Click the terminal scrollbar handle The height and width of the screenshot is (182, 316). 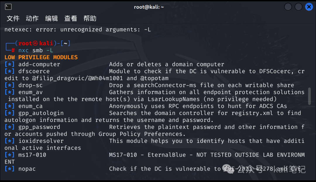click(309, 96)
